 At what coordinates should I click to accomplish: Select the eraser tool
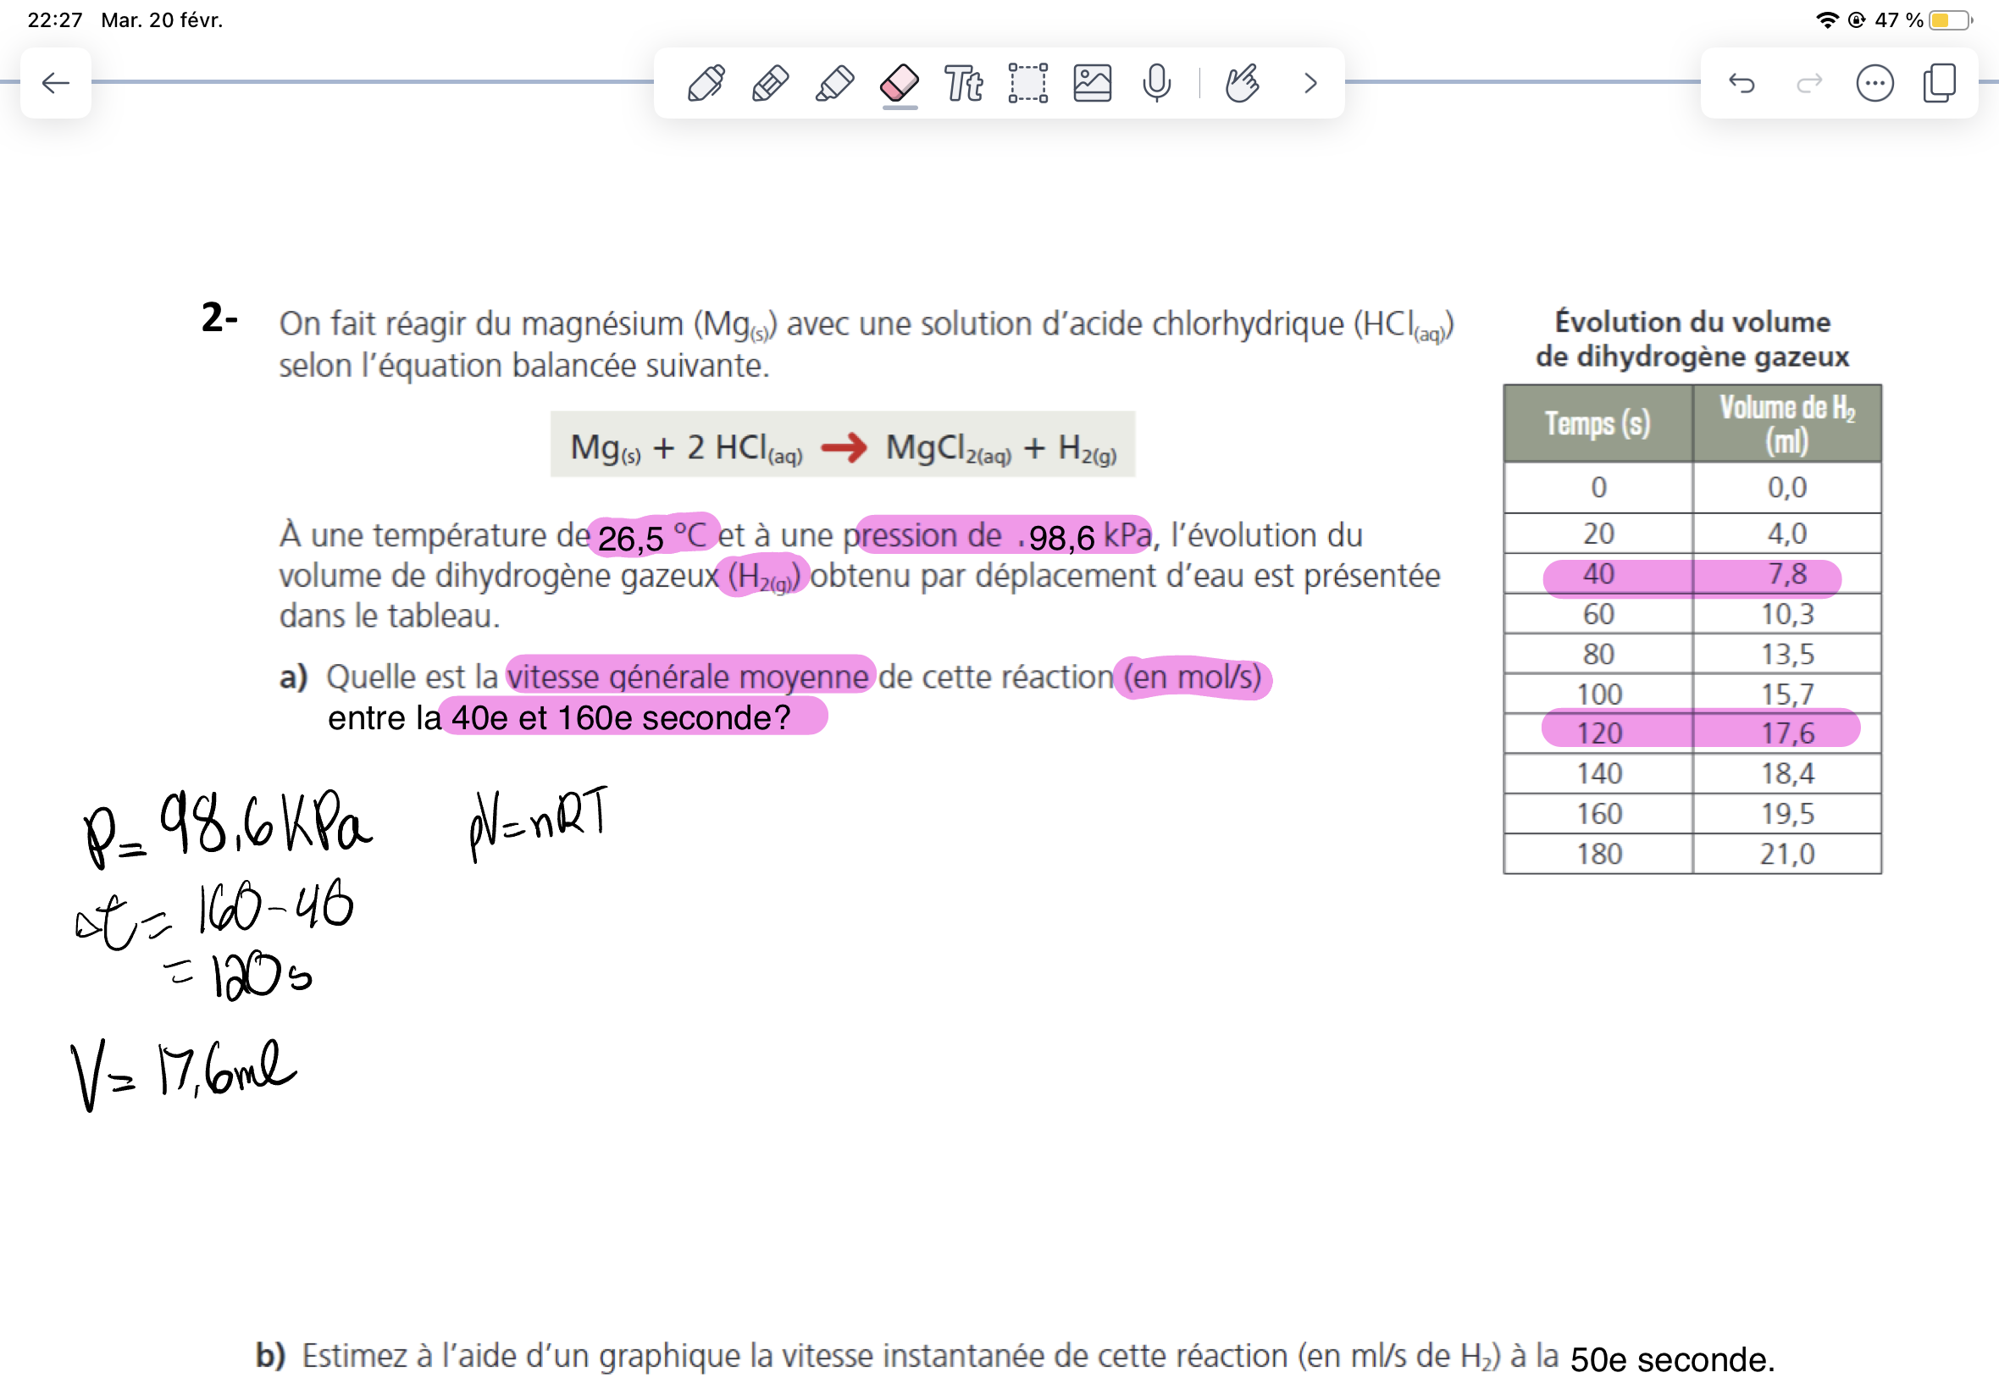(899, 84)
